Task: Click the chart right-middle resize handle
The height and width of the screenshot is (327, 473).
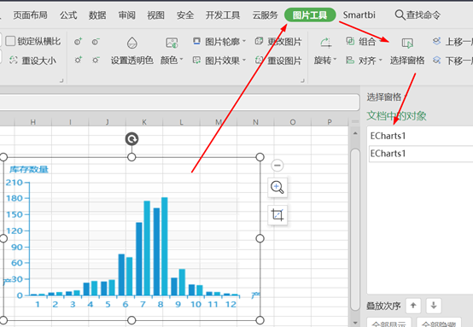Action: [260, 238]
